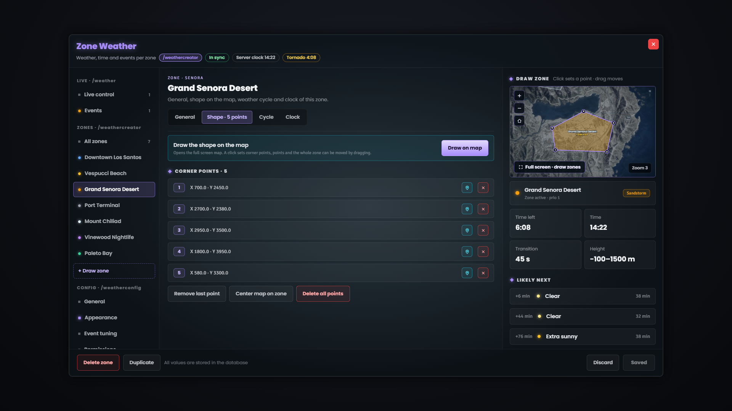The height and width of the screenshot is (411, 732).
Task: Delete corner point 3
Action: [483, 230]
